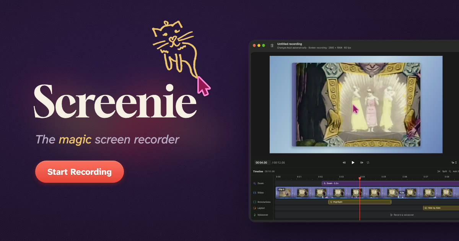This screenshot has height=241, width=459.
Task: Toggle loop playback icon
Action: [x=368, y=163]
